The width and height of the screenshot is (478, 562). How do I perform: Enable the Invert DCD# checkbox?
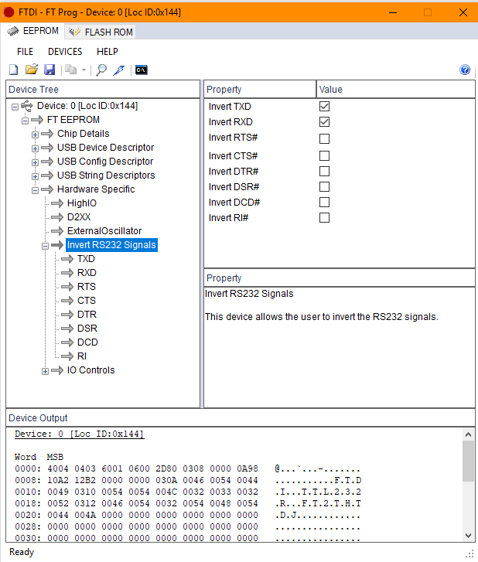325,202
